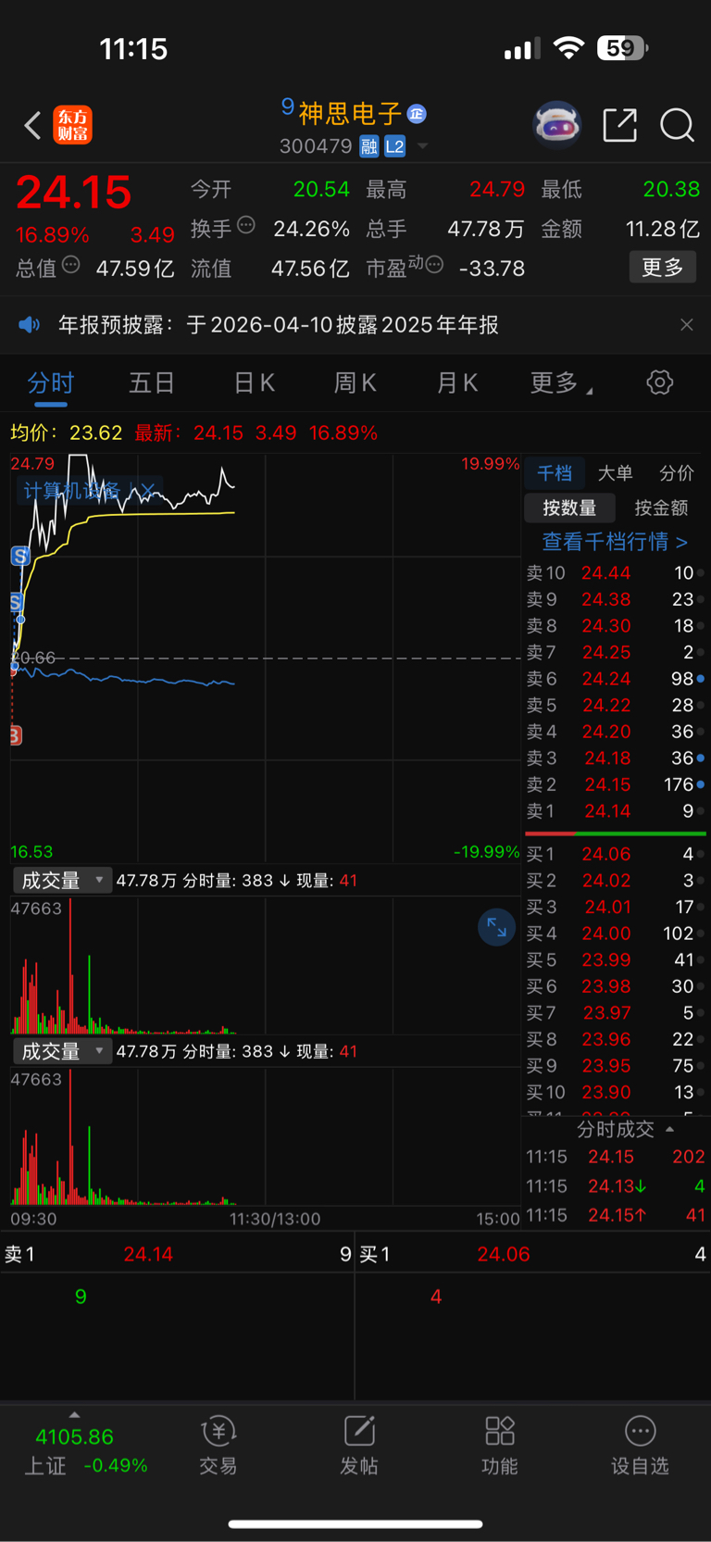Tap info icon next to 换手
Image resolution: width=711 pixels, height=1542 pixels.
click(246, 224)
